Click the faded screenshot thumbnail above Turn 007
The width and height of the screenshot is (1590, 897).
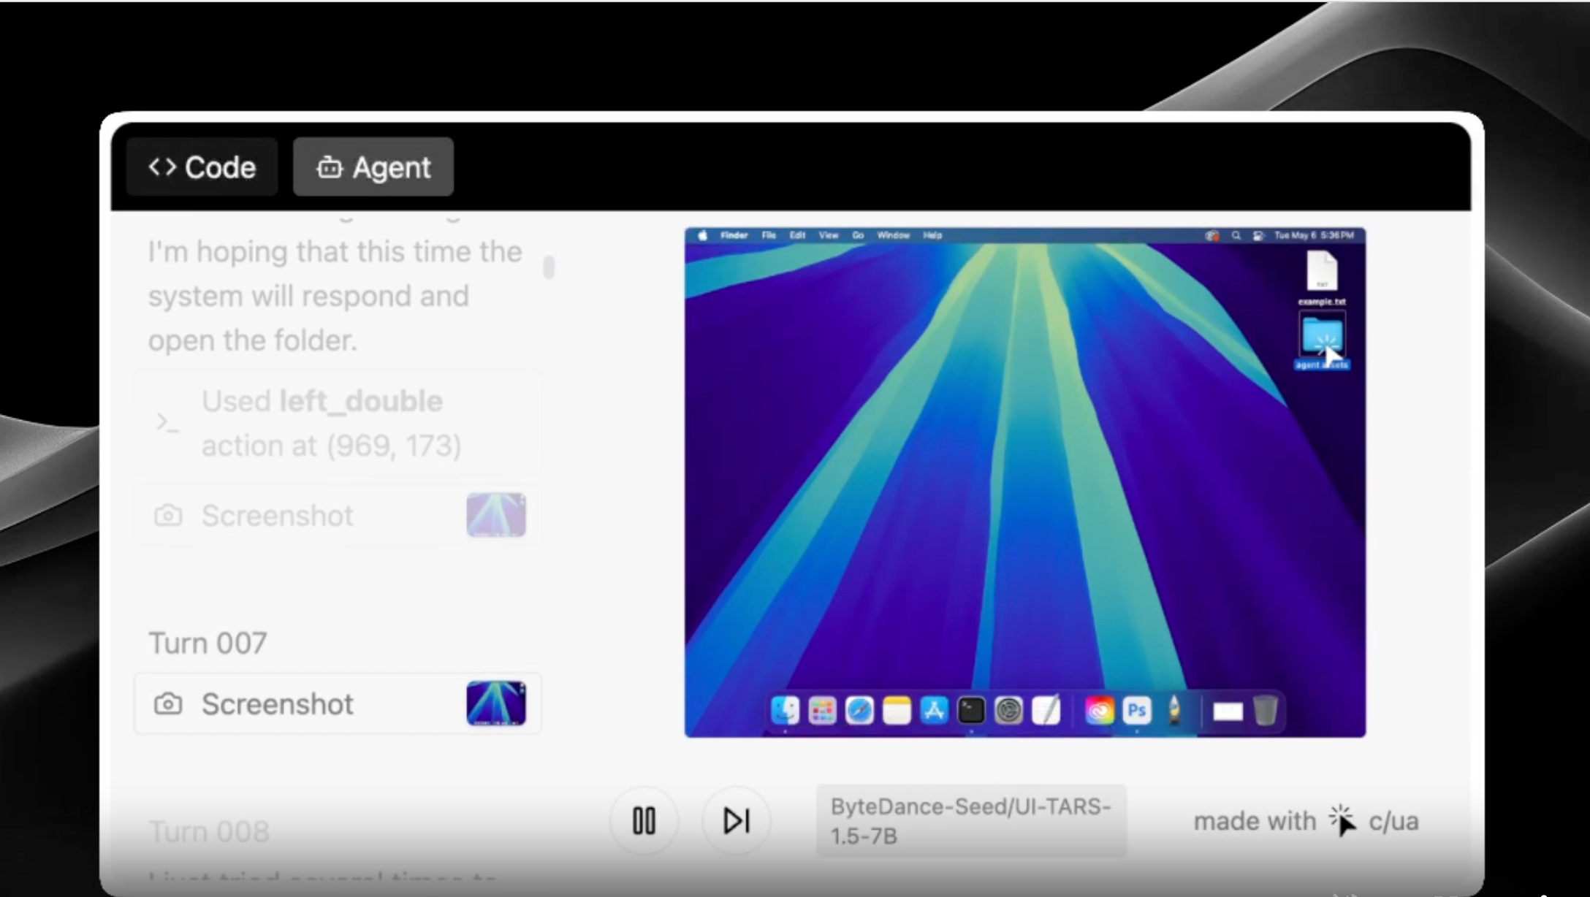(496, 515)
